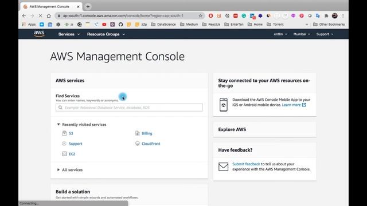Open the ReactJs bookmarks folder

[211, 24]
